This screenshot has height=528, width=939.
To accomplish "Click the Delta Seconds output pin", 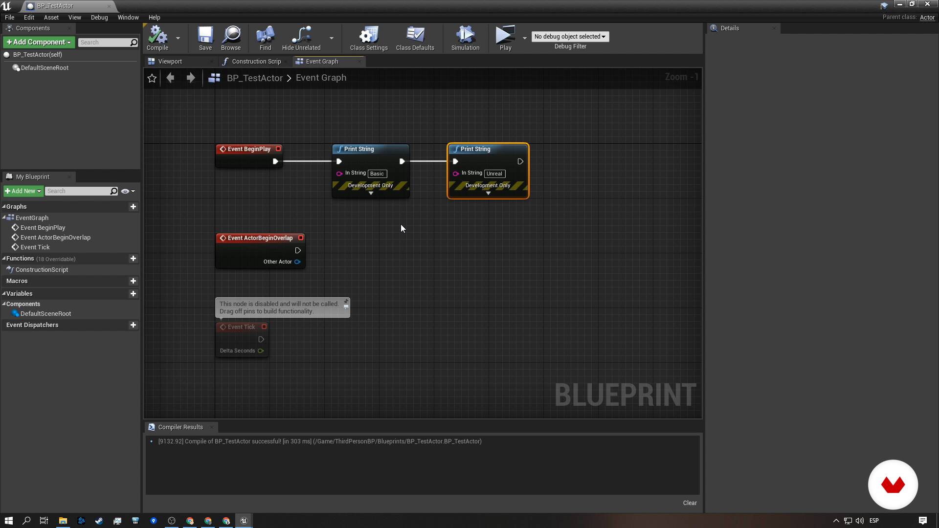I will [261, 351].
